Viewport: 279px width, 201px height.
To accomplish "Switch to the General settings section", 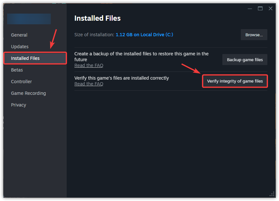I will (x=19, y=35).
